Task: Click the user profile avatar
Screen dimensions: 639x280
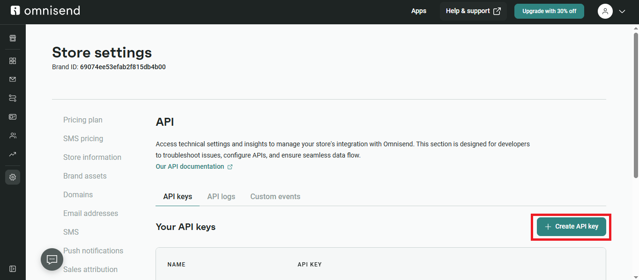Action: 605,11
